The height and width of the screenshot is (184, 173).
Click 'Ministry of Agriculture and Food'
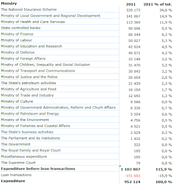pos(28,89)
